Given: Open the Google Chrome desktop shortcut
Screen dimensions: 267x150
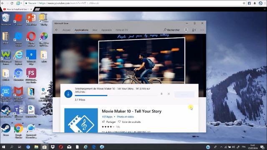Looking at the screenshot, I should (18, 130).
